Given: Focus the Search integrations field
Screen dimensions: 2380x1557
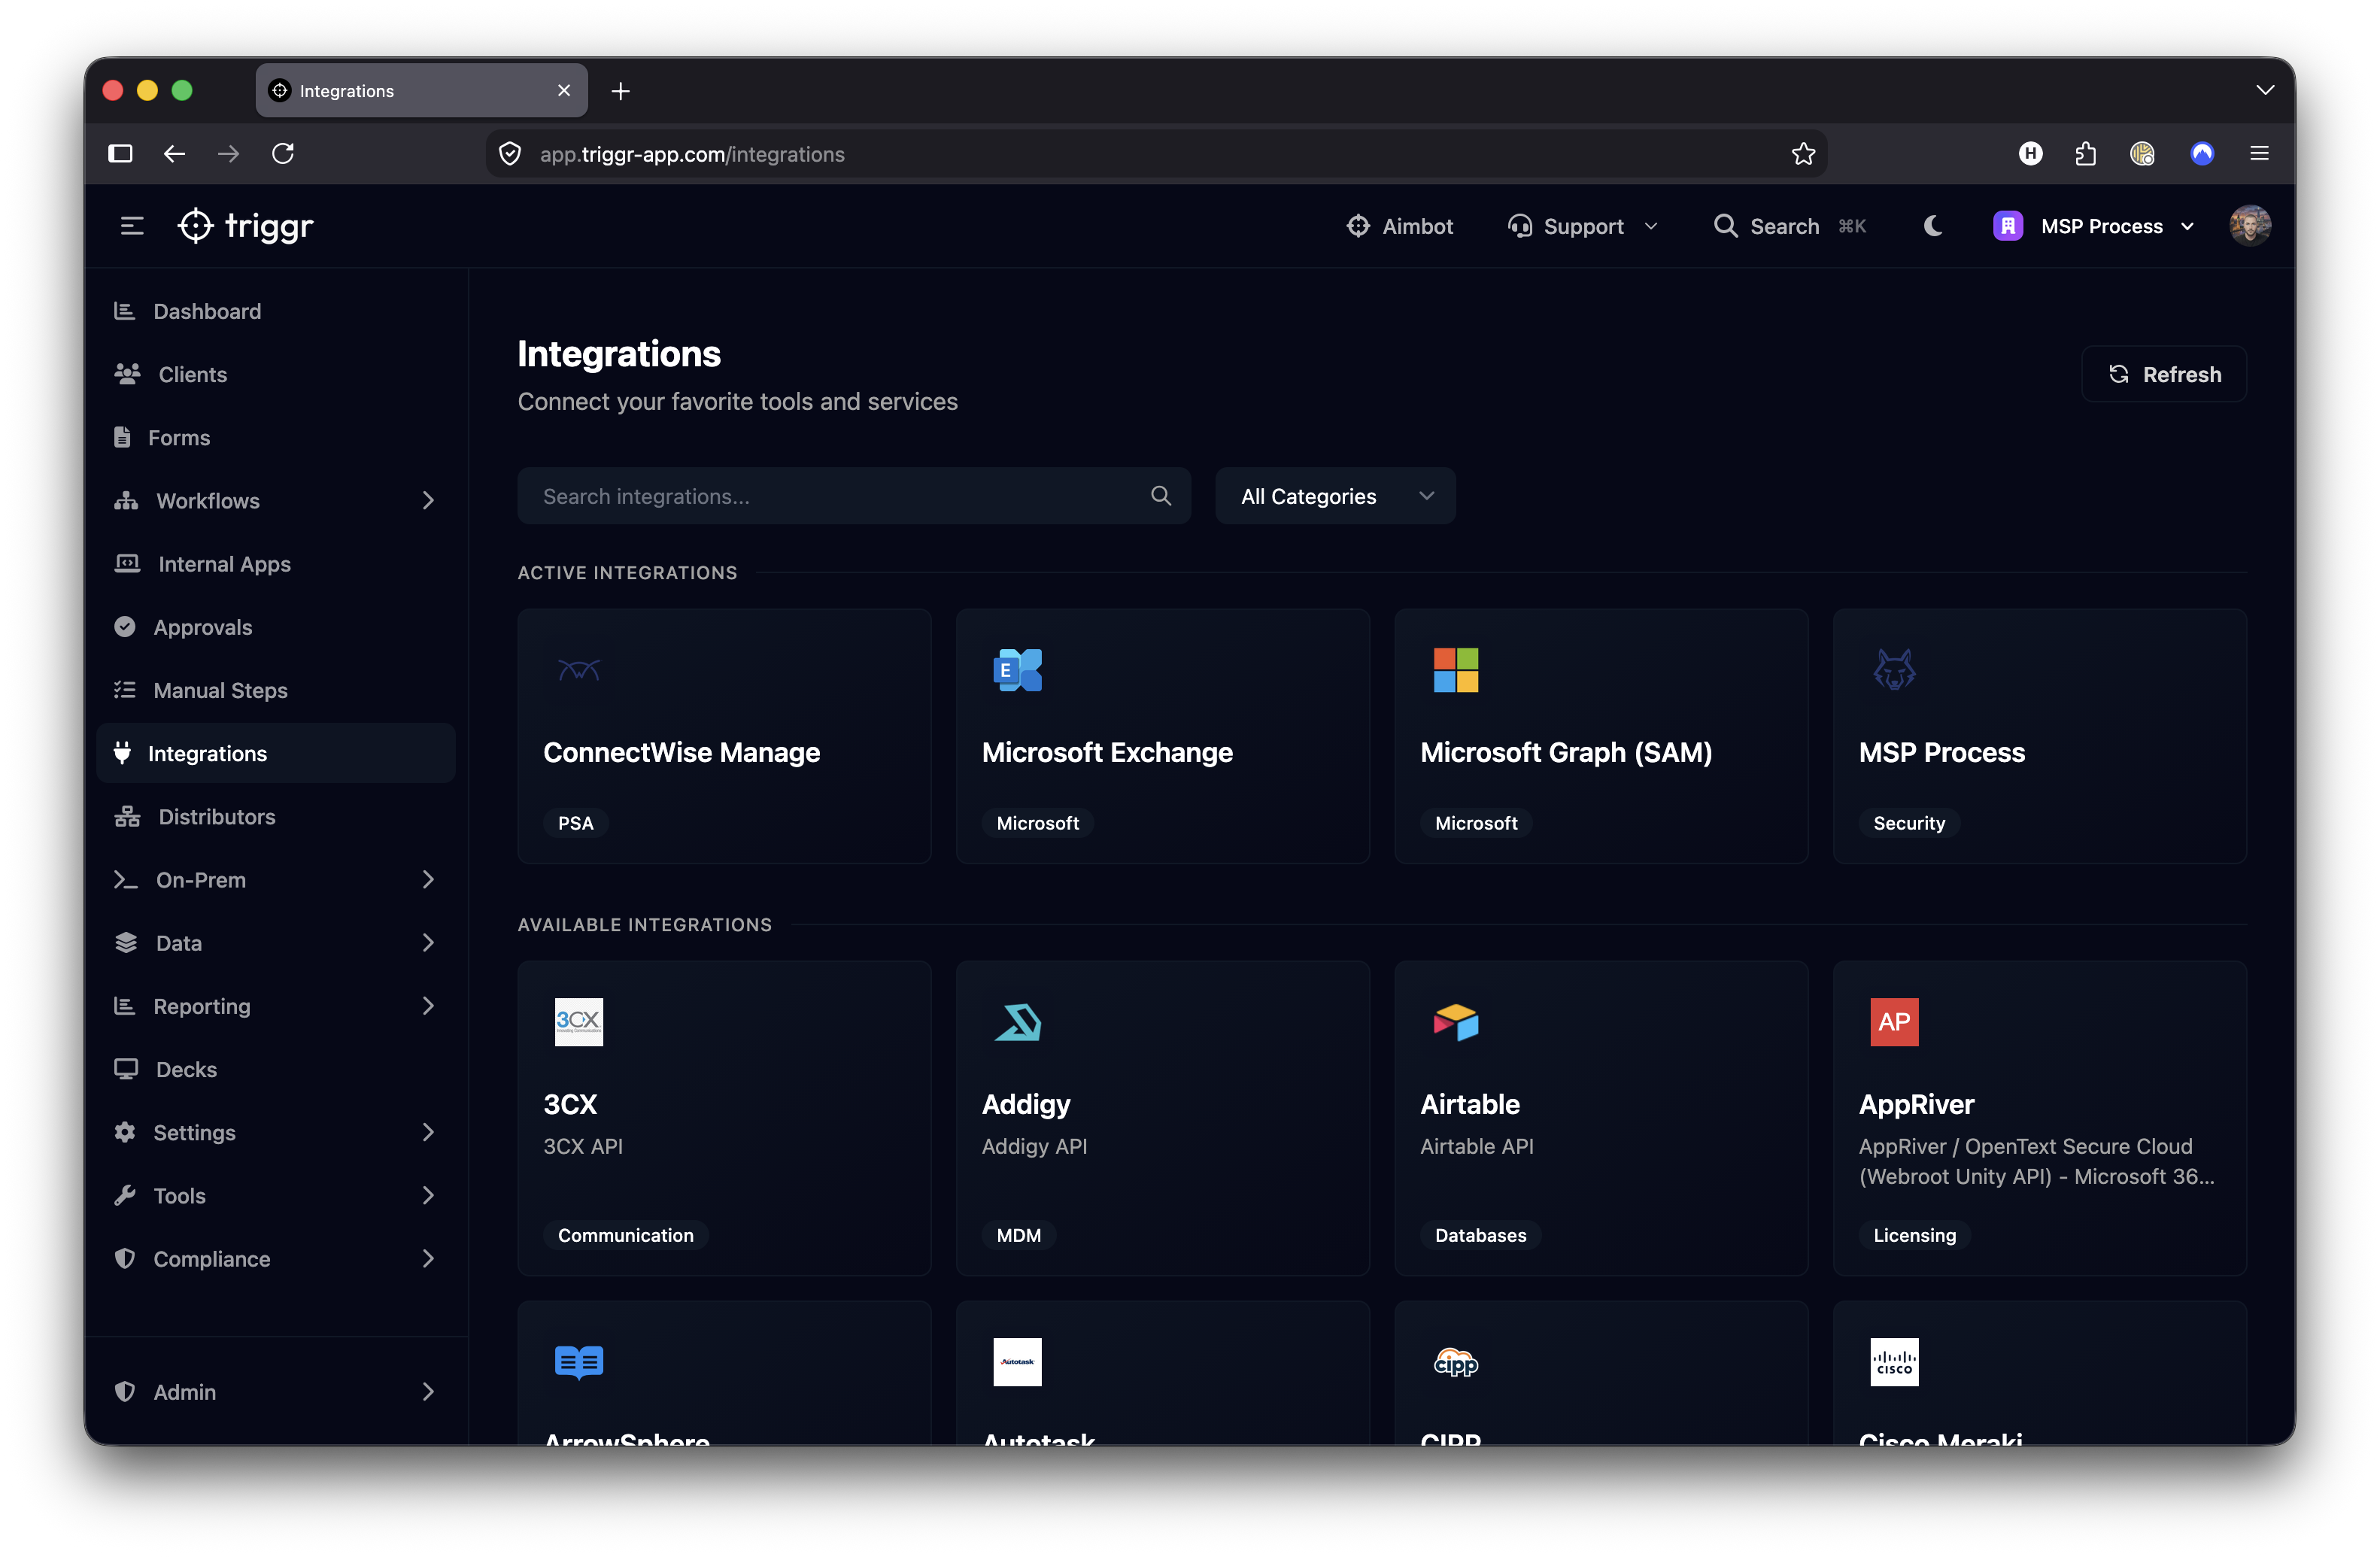Looking at the screenshot, I should click(853, 496).
